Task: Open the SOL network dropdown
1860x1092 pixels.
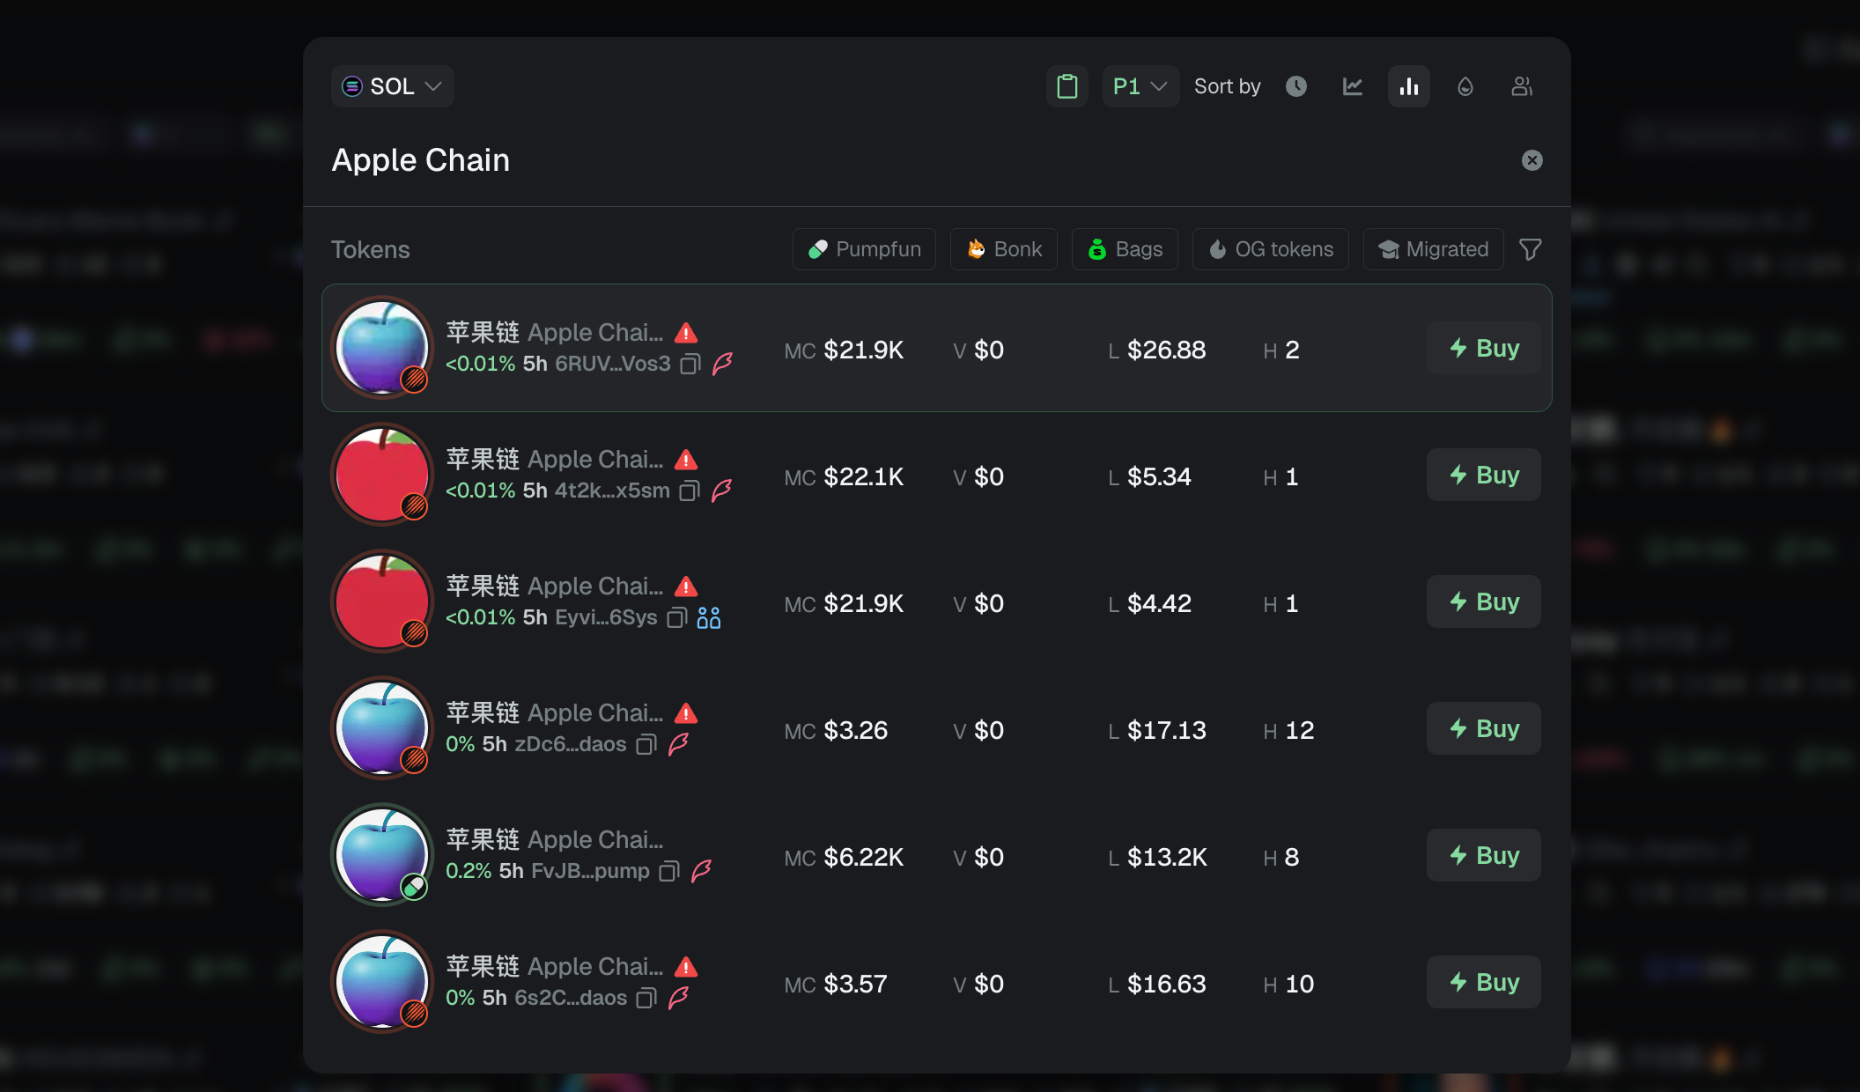Action: tap(392, 85)
